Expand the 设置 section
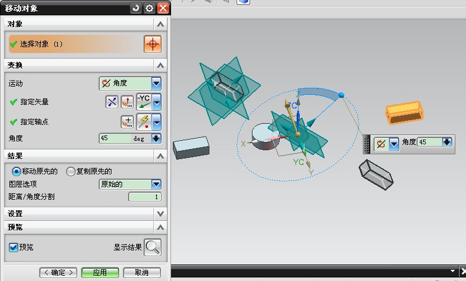Screen dimensions: 466x281 tap(160, 214)
